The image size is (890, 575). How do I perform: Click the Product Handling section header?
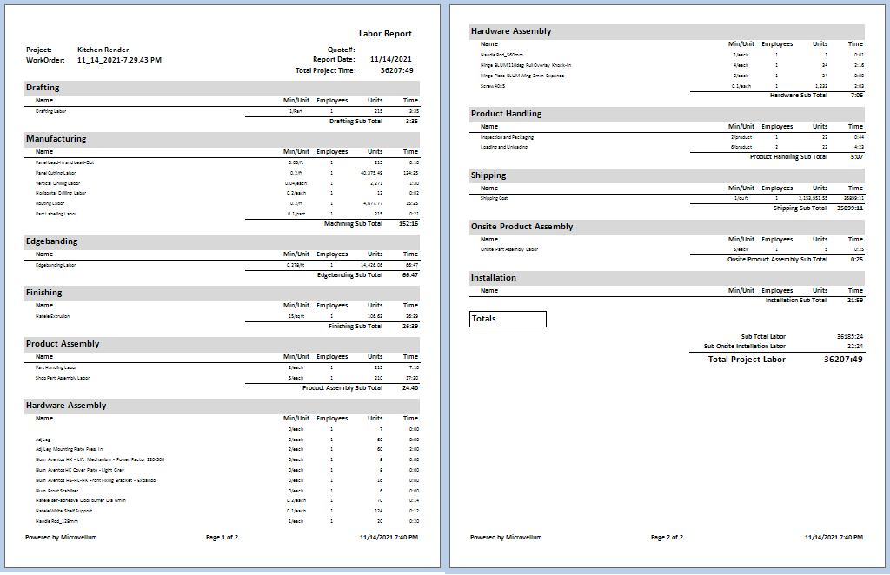point(506,114)
